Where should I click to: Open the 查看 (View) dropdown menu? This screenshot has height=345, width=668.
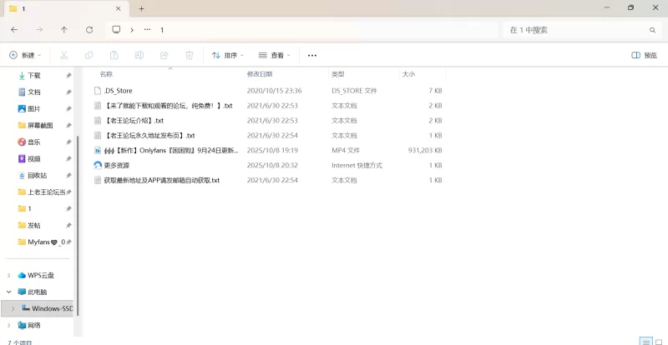[x=275, y=55]
